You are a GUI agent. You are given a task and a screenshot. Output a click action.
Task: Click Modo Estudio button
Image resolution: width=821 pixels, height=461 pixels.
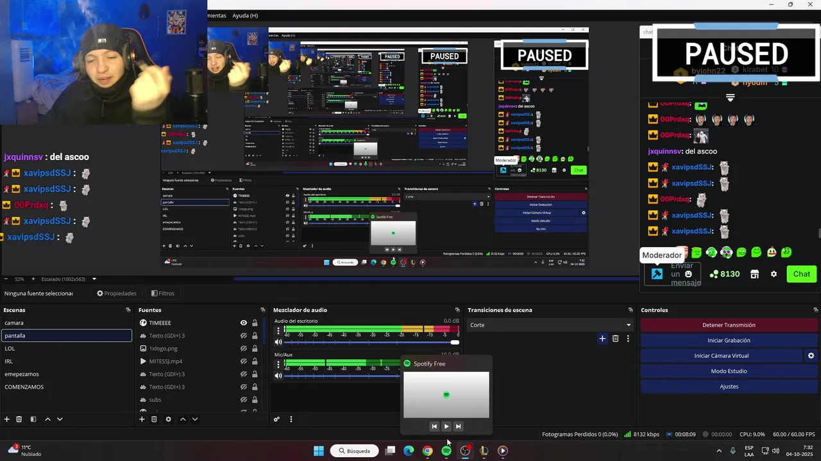(729, 371)
